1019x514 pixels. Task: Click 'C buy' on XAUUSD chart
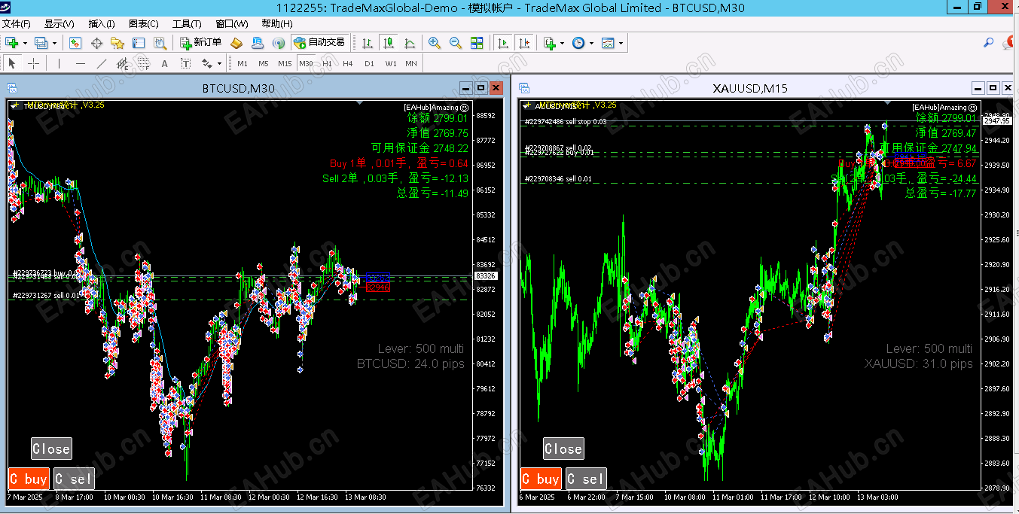[541, 479]
